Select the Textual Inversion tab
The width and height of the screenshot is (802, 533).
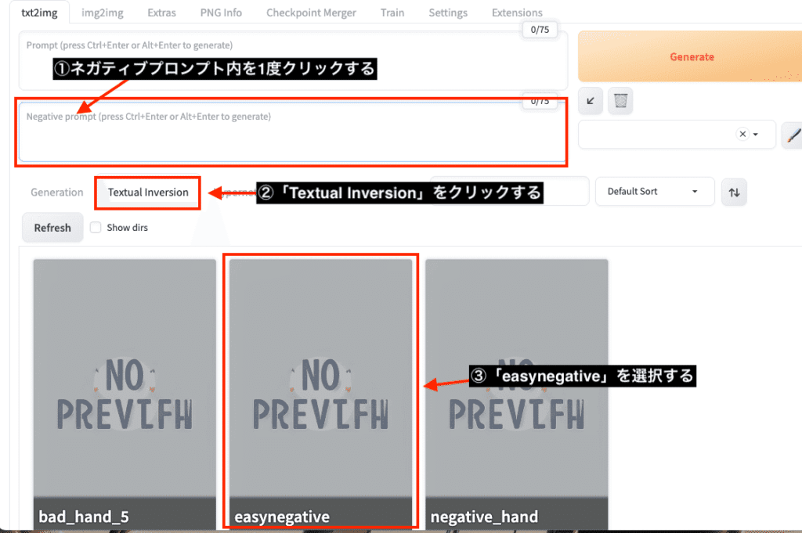[x=147, y=191]
